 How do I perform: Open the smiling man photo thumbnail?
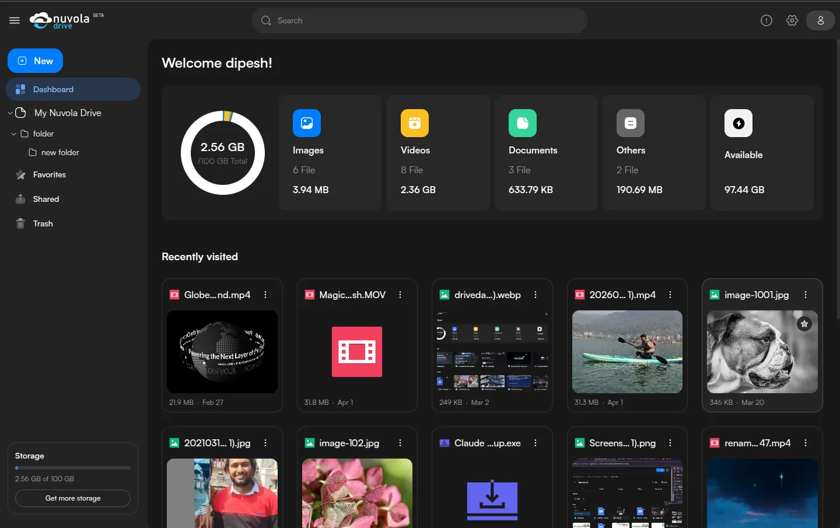click(222, 494)
